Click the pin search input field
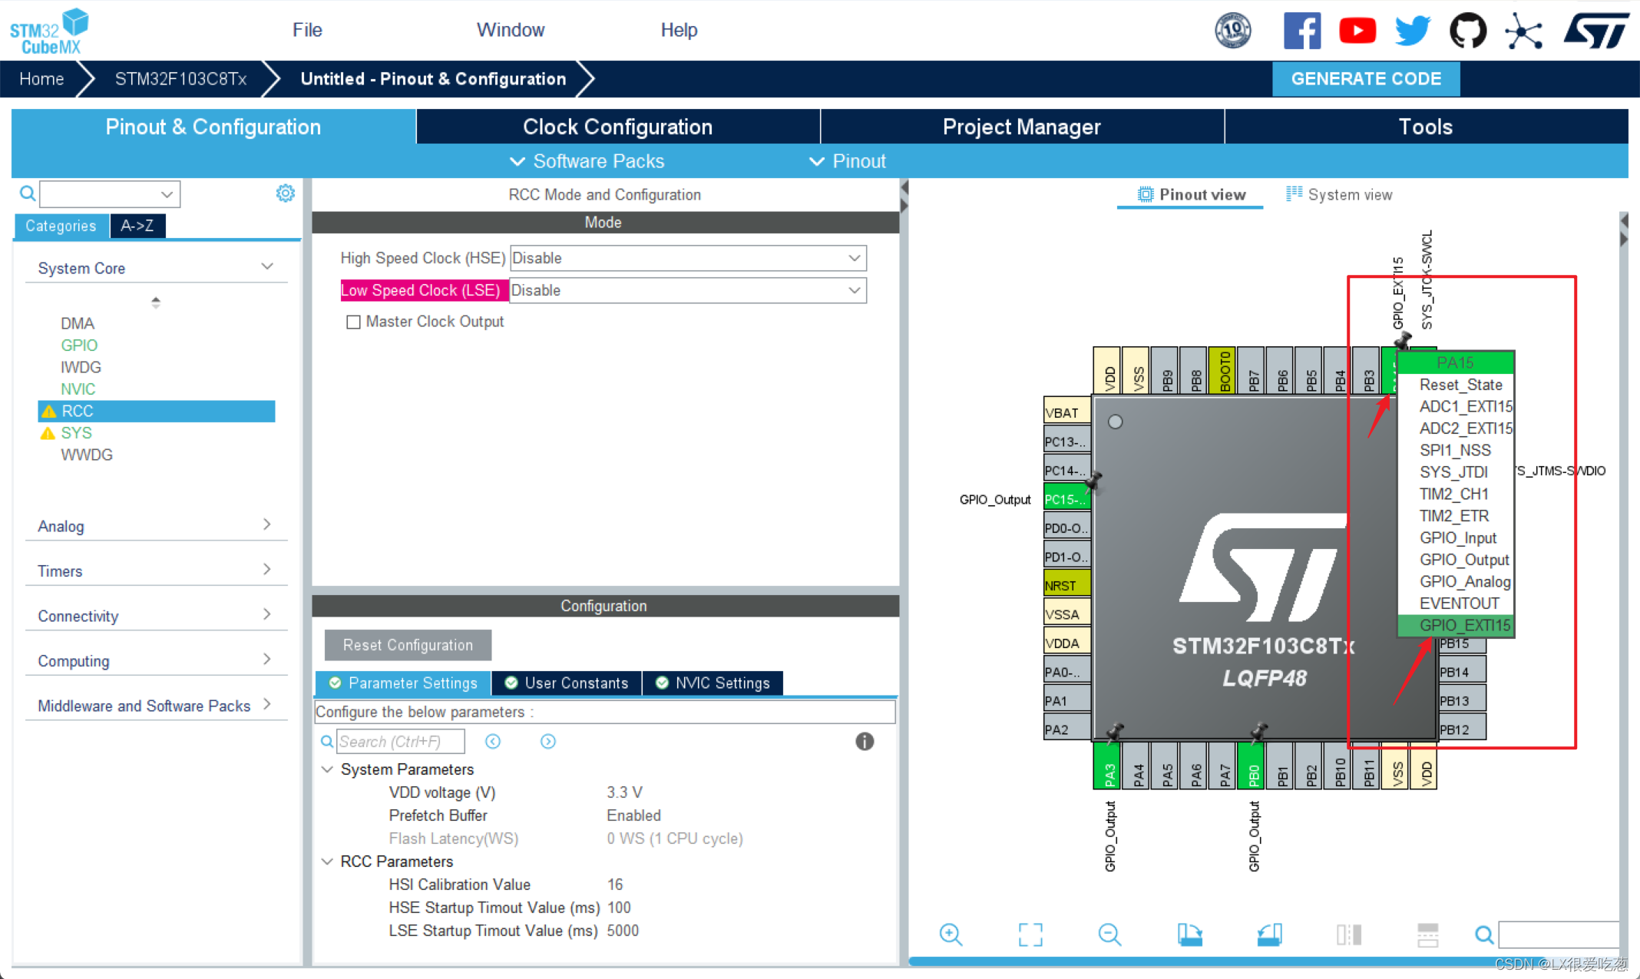Screen dimensions: 1640x979 point(1559,934)
